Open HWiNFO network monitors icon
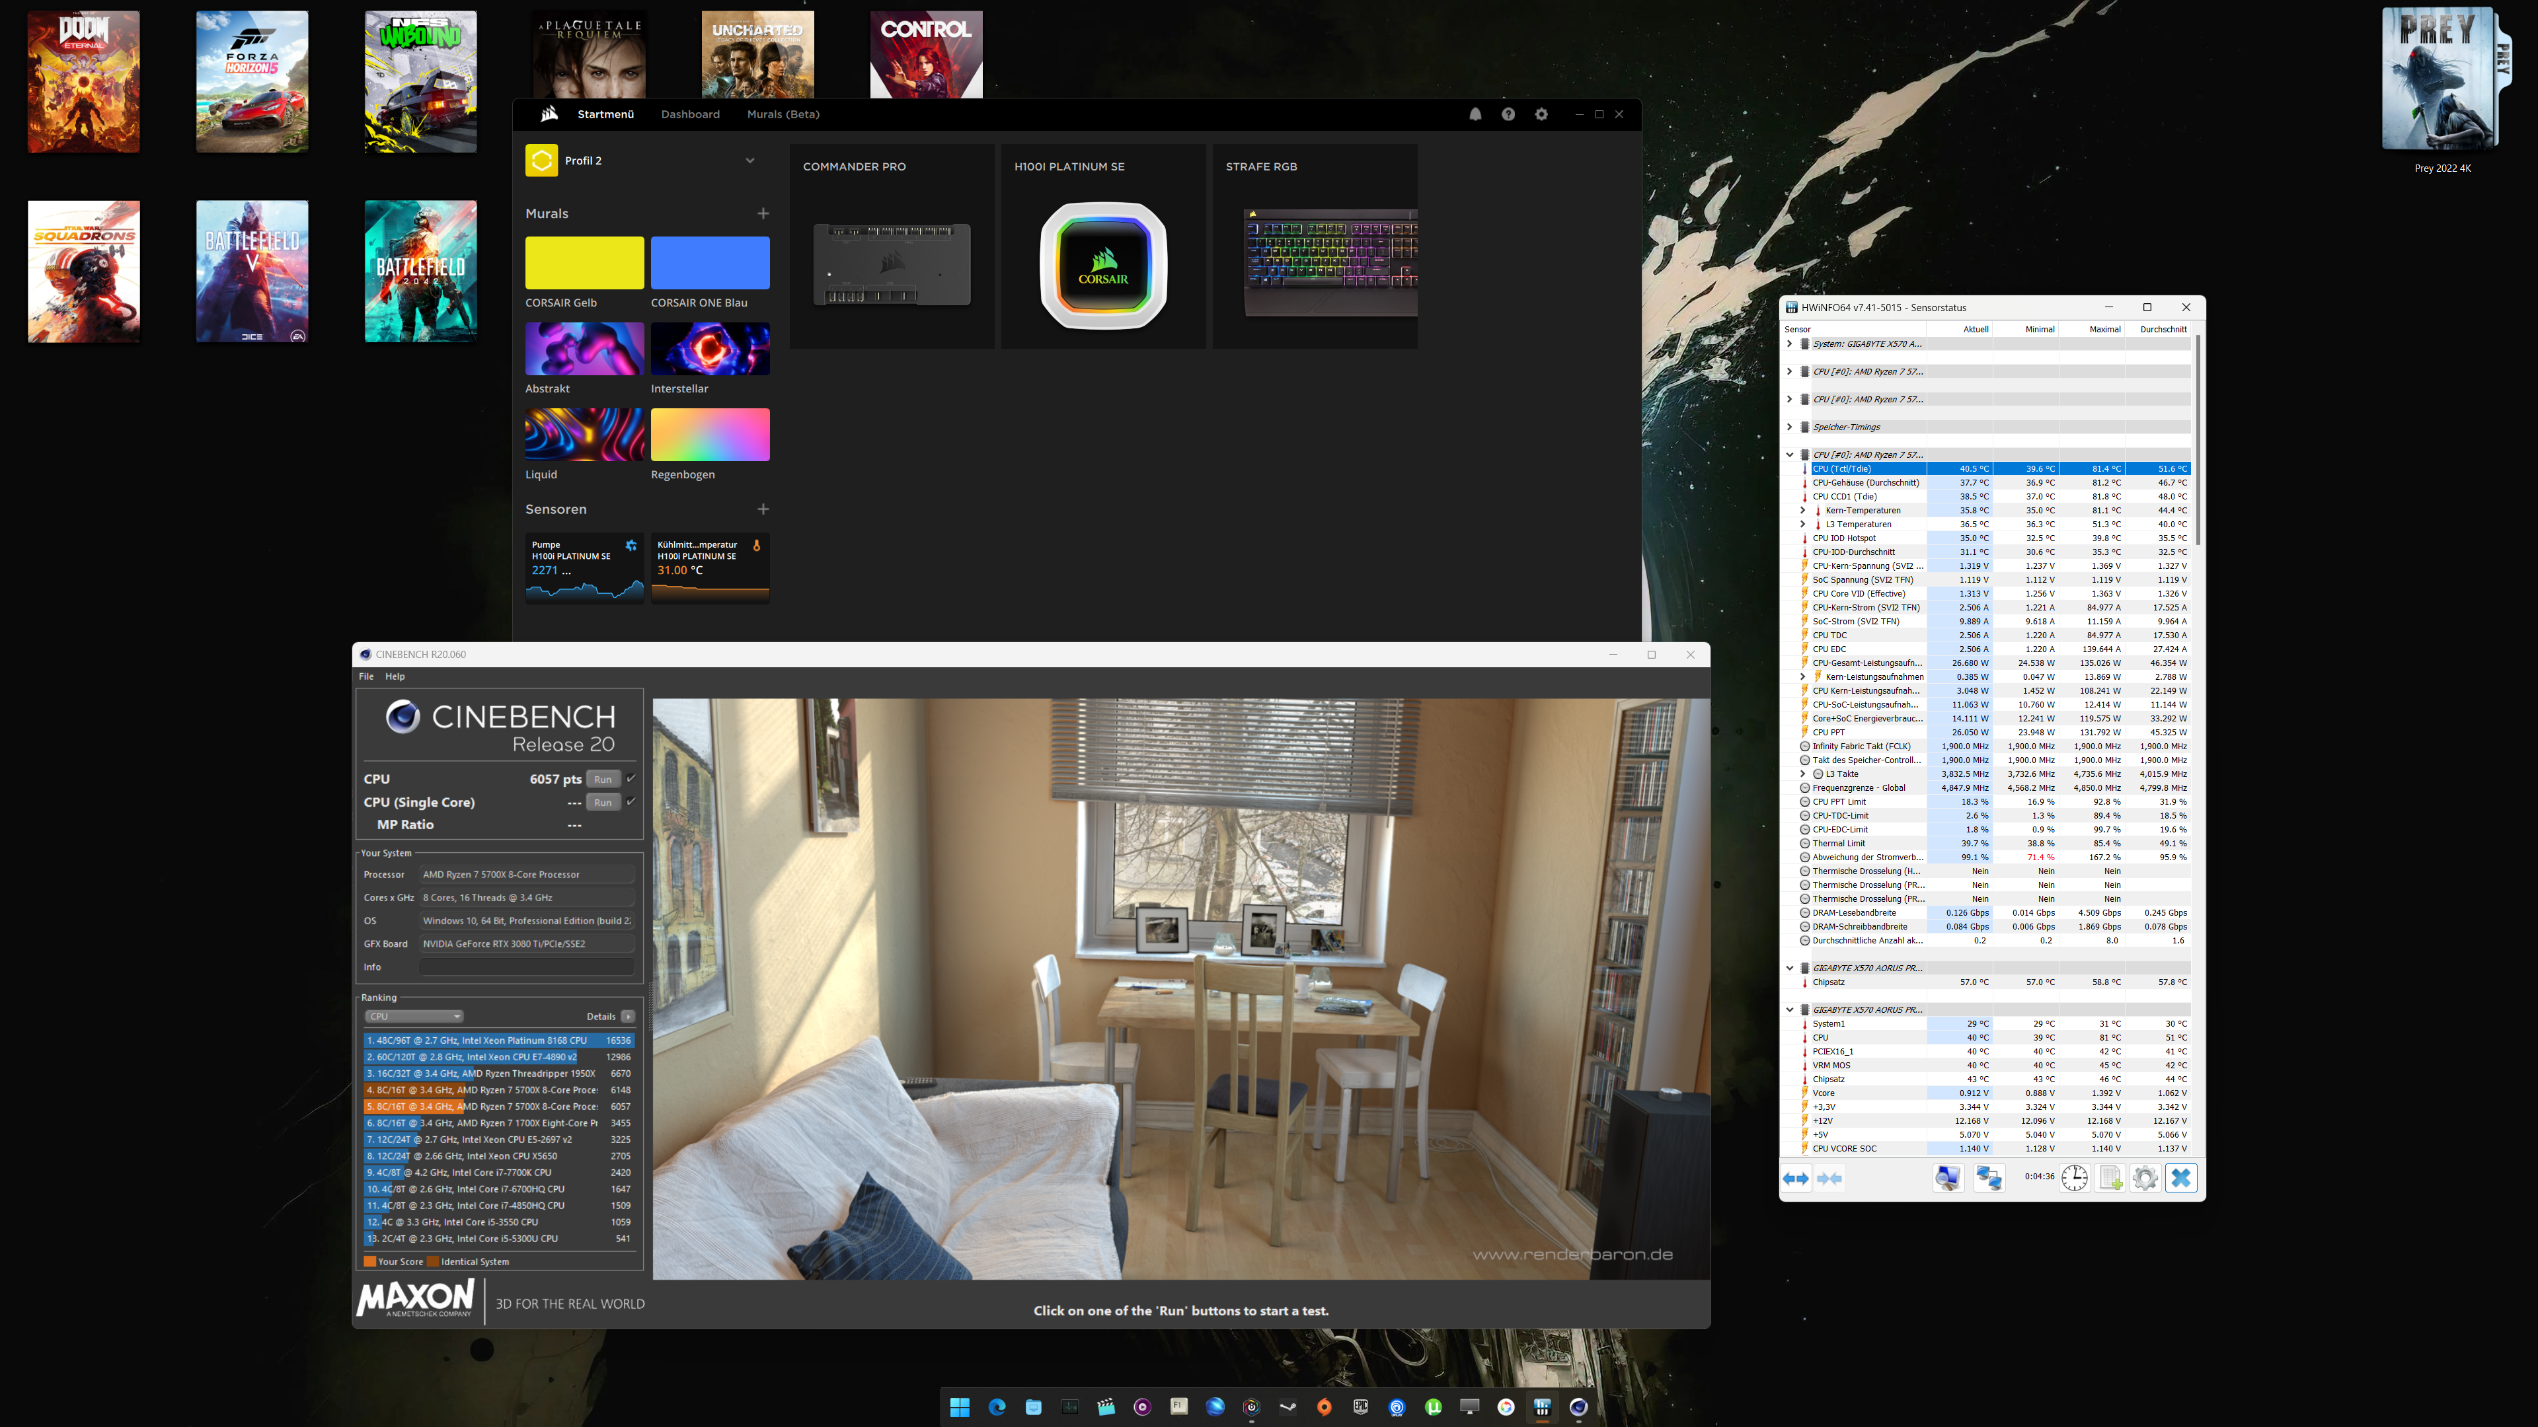Screen dimensions: 2538x1427 1989,1178
